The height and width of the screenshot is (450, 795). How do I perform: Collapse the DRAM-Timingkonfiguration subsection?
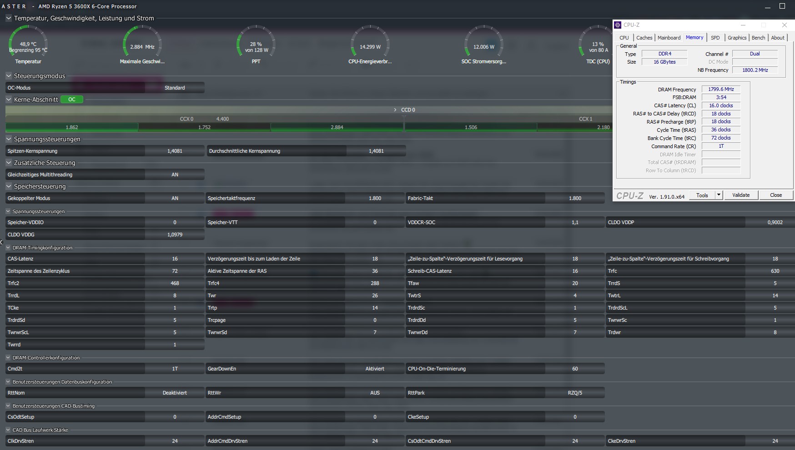[x=8, y=248]
